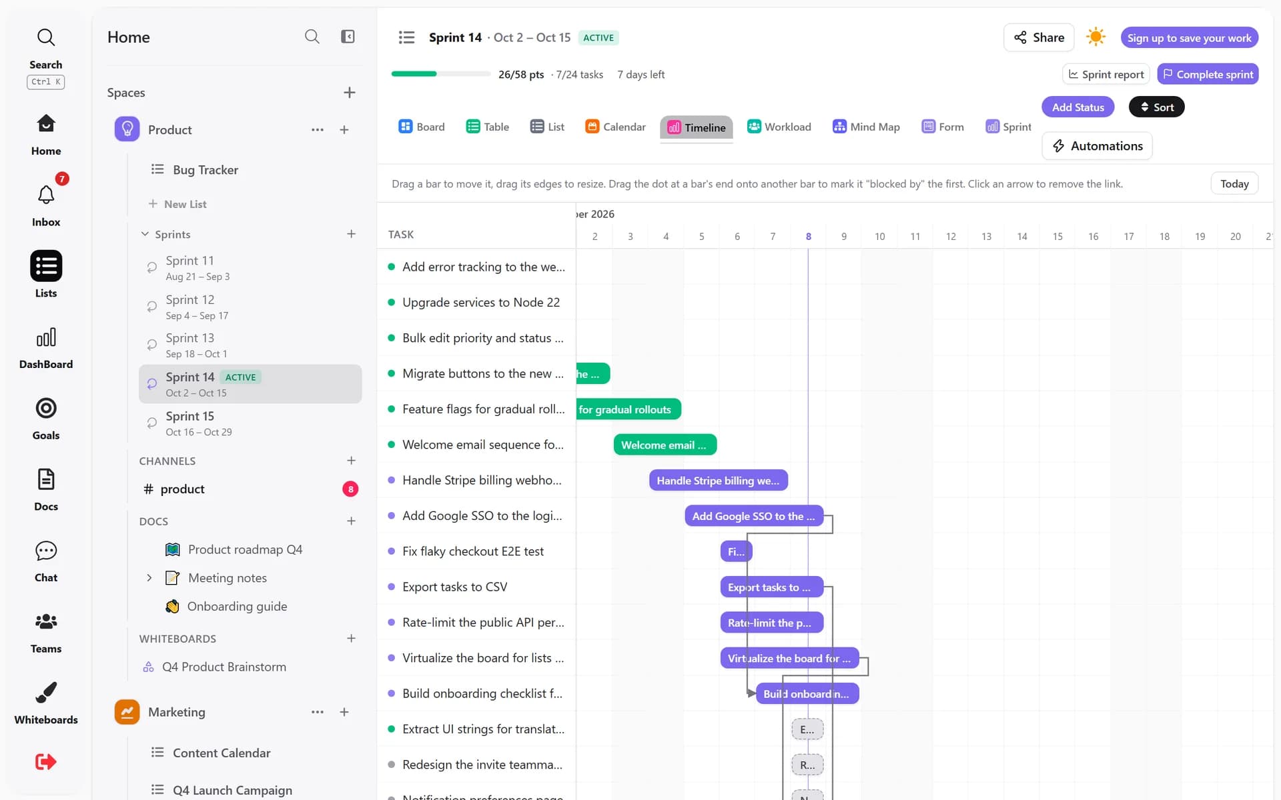
Task: Open Chat bubble icon
Action: pos(45,561)
